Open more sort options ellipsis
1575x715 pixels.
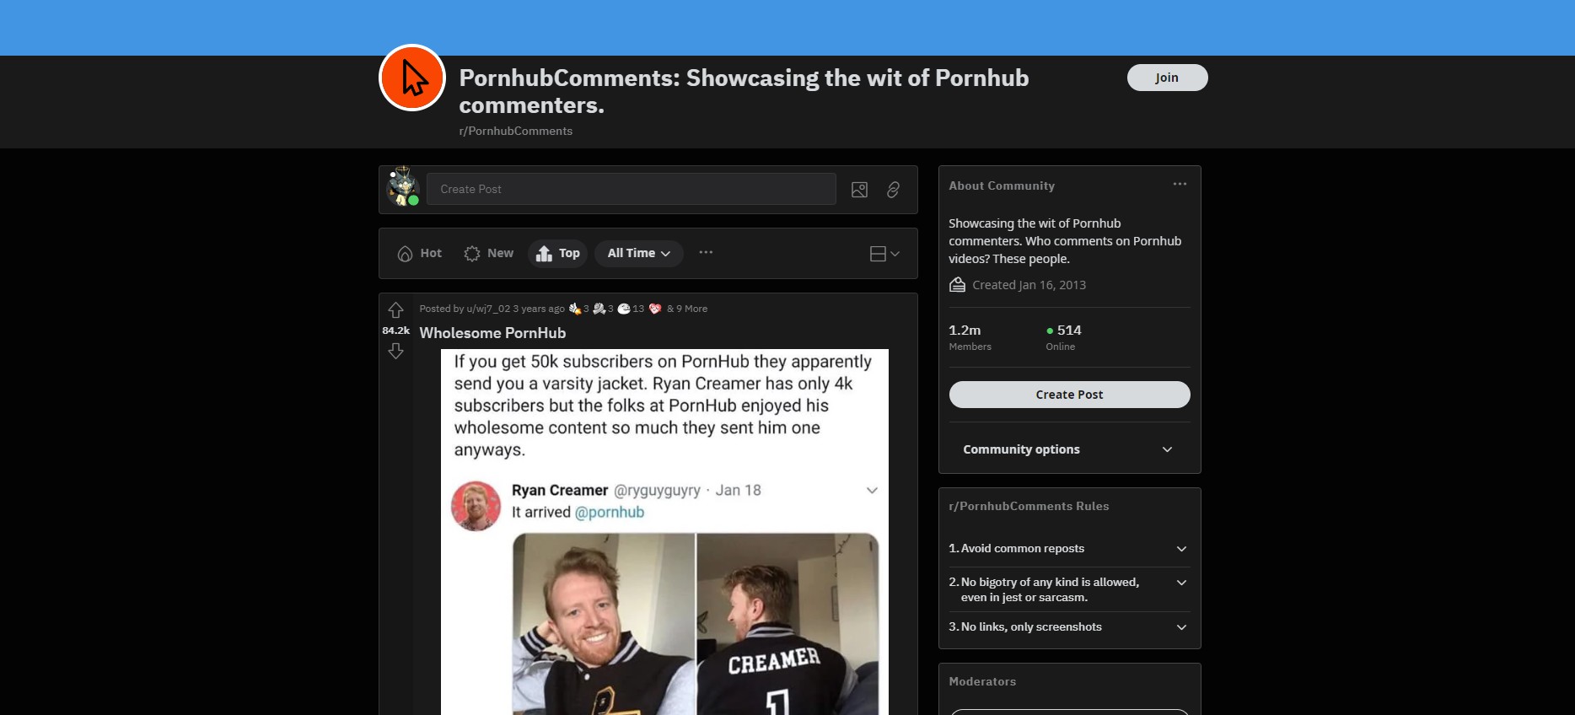coord(706,252)
